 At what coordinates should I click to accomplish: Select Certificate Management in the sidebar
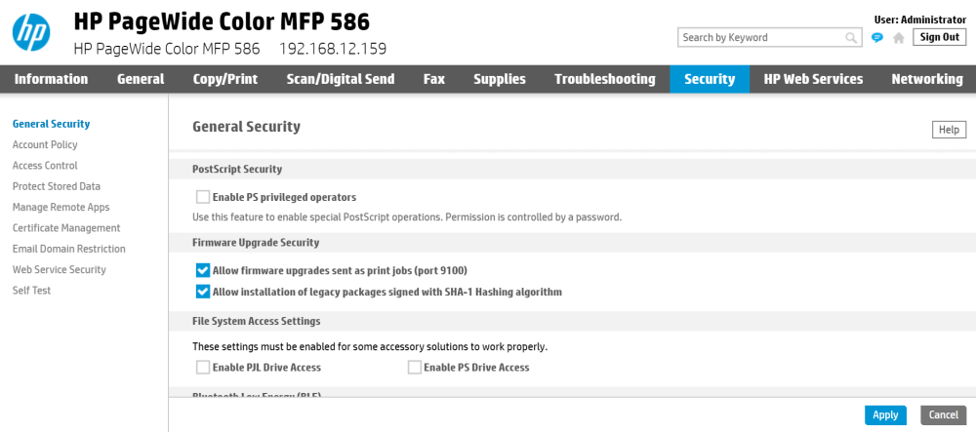coord(66,228)
